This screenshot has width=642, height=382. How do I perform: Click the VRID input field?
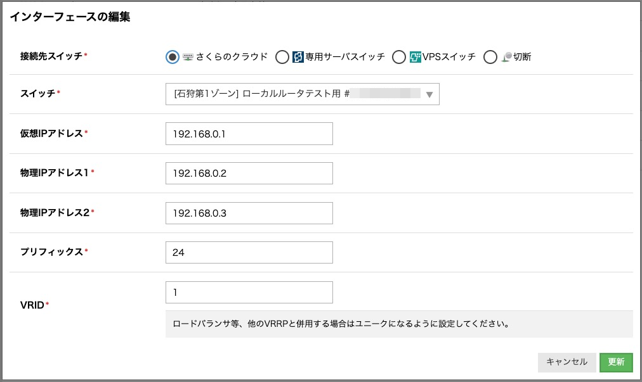pyautogui.click(x=249, y=292)
